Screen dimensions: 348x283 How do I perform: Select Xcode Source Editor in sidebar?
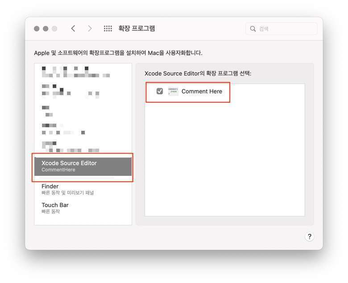(x=83, y=166)
